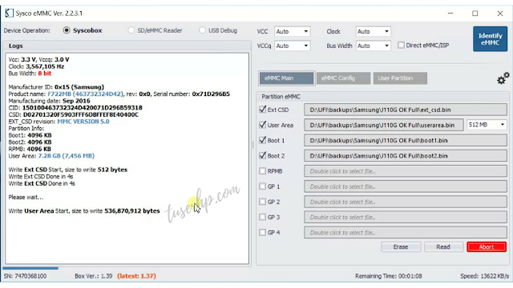This screenshot has height=288, width=513.
Task: Check the GP 3 checkbox
Action: (262, 217)
